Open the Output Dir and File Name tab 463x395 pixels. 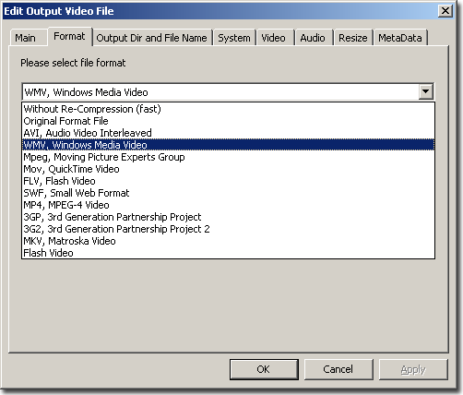152,38
